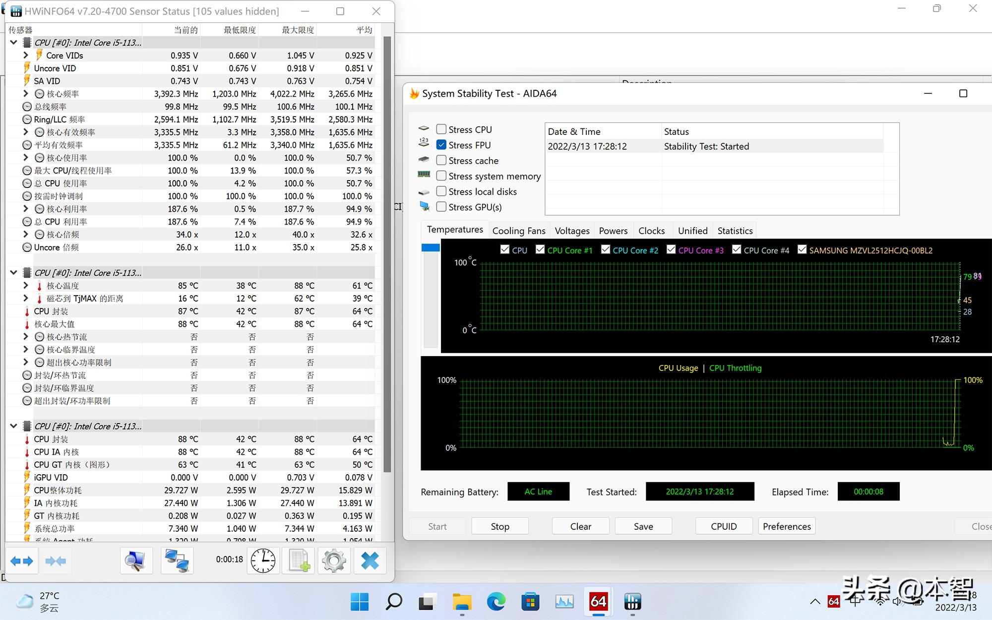This screenshot has width=992, height=620.
Task: Click the blue graph selector bar beside temperatures
Action: click(431, 248)
